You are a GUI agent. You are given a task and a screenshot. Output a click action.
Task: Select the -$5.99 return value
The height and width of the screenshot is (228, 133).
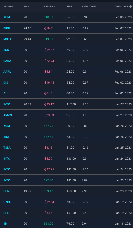pos(48,159)
